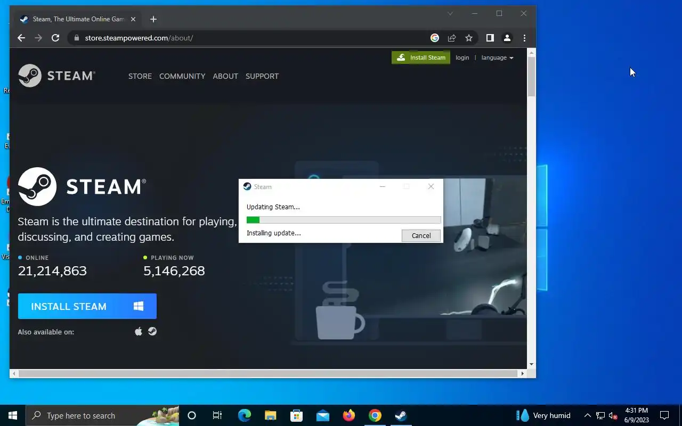Open the SUPPORT menu item
The width and height of the screenshot is (682, 426).
tap(262, 76)
